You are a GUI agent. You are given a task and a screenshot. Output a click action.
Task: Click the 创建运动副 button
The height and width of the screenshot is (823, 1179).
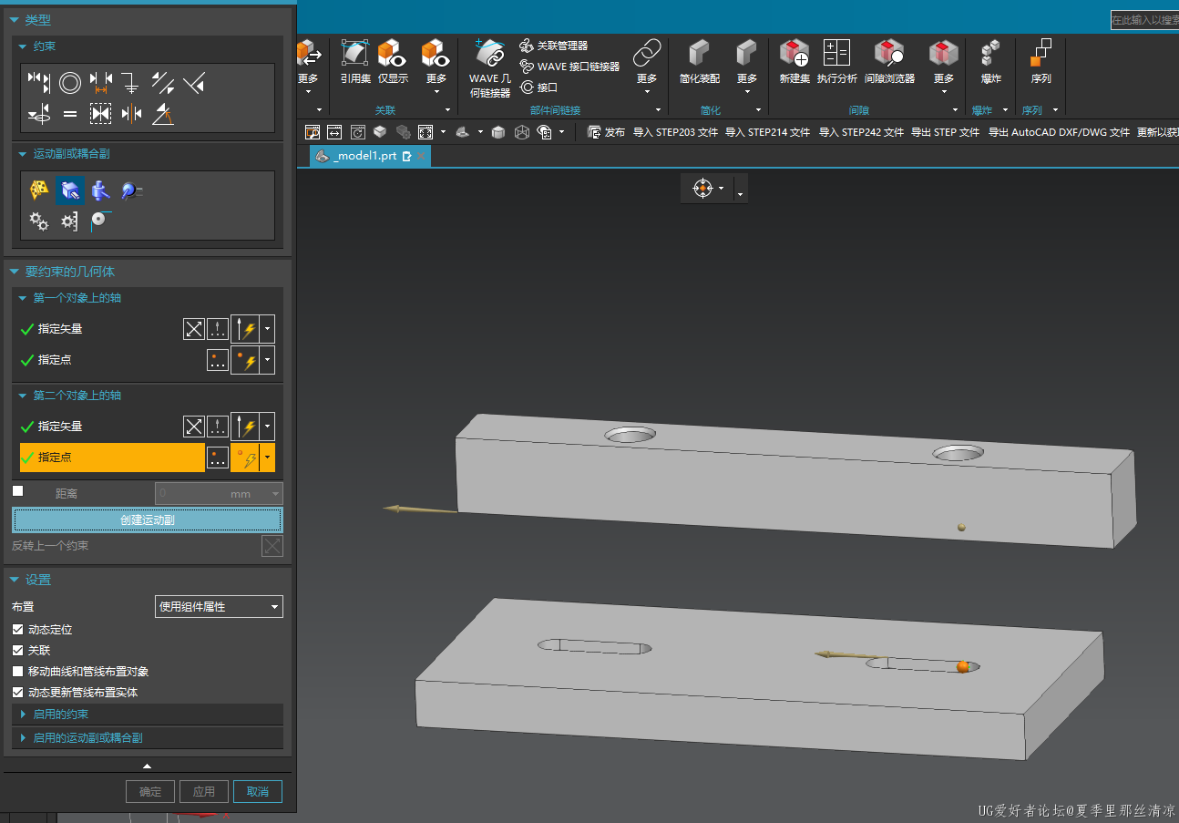coord(148,520)
